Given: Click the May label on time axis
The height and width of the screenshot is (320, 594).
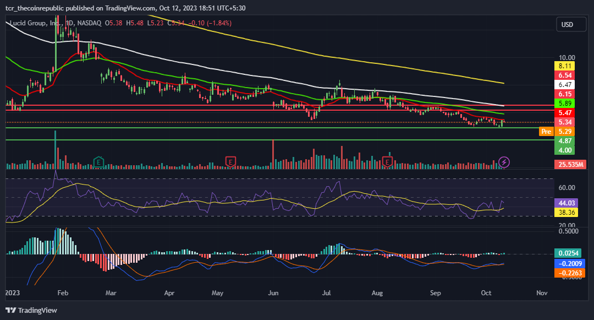Looking at the screenshot, I should [x=217, y=292].
